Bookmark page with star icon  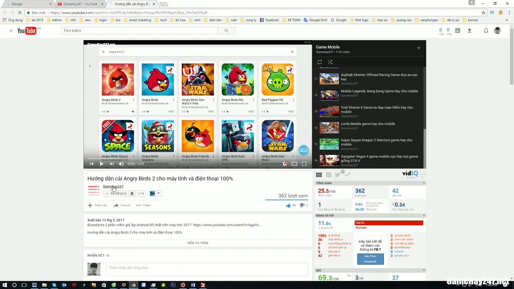tap(483, 12)
